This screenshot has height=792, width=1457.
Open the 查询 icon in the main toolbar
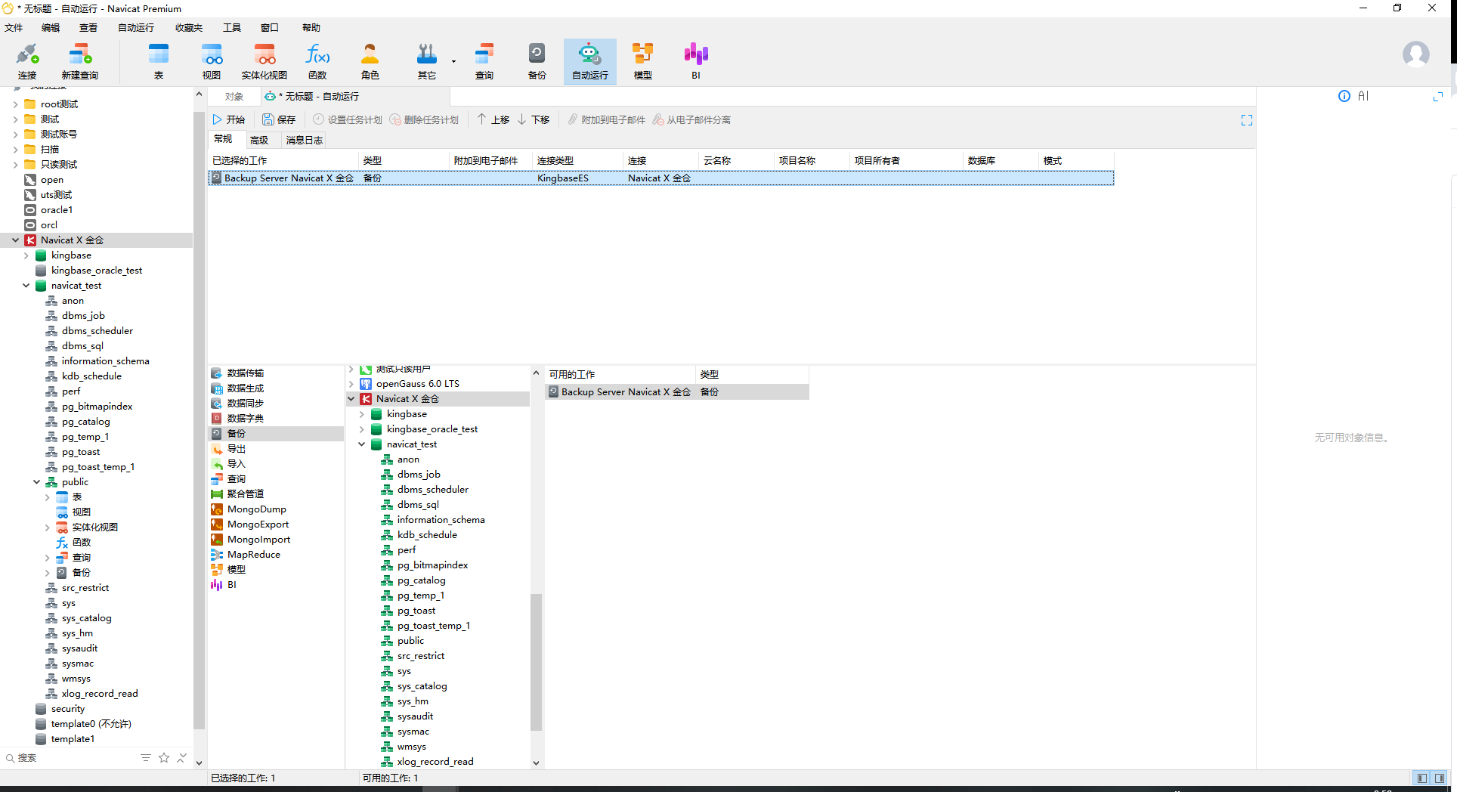pyautogui.click(x=484, y=61)
